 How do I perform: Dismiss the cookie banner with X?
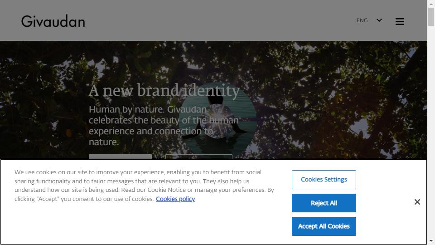click(417, 202)
